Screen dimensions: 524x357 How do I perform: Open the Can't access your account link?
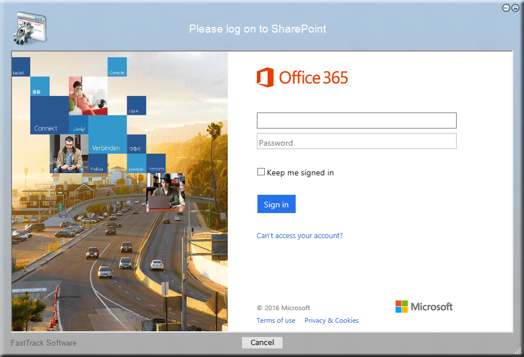[300, 236]
